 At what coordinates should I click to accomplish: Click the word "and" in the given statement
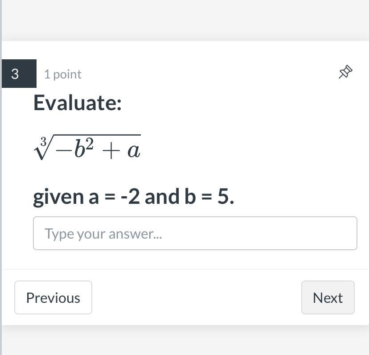[162, 196]
